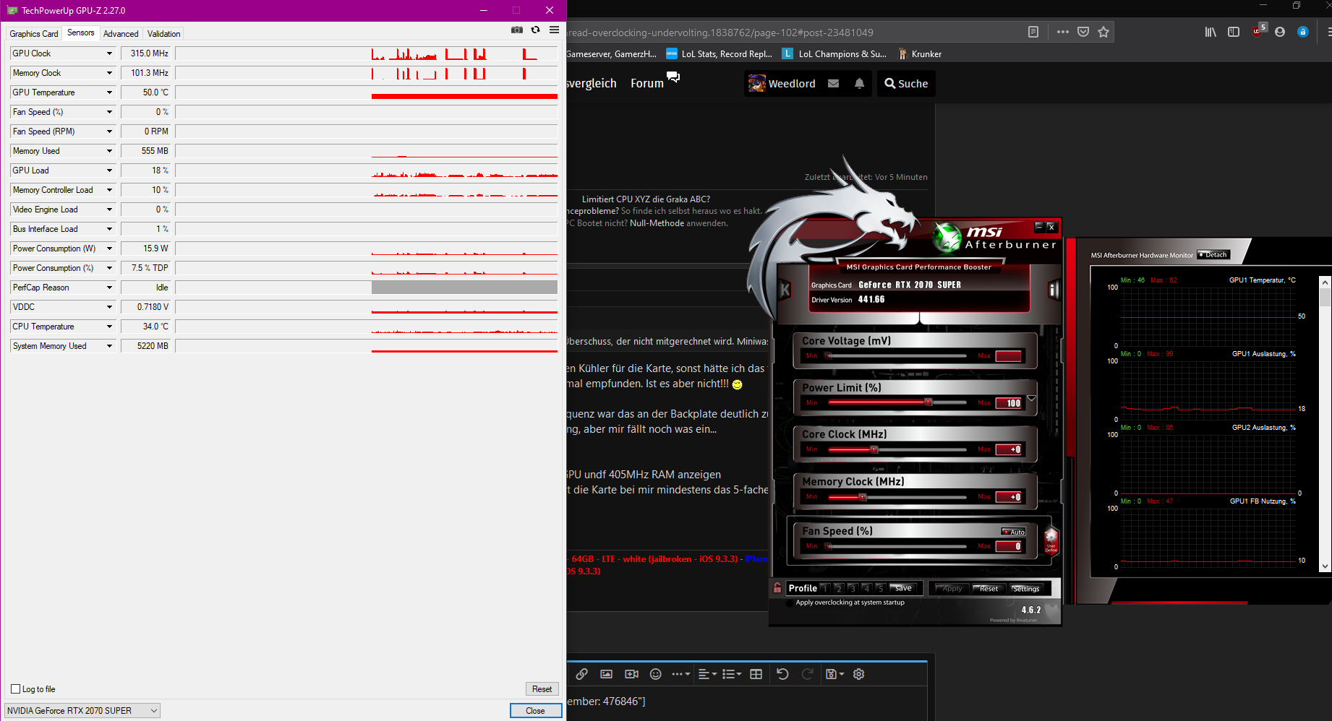
Task: Click Memory Clock slider handle
Action: 862,497
